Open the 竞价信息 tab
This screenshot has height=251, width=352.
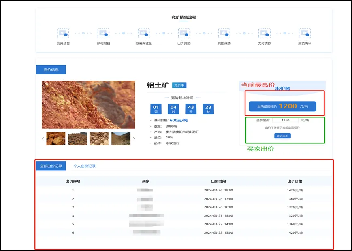[51, 70]
